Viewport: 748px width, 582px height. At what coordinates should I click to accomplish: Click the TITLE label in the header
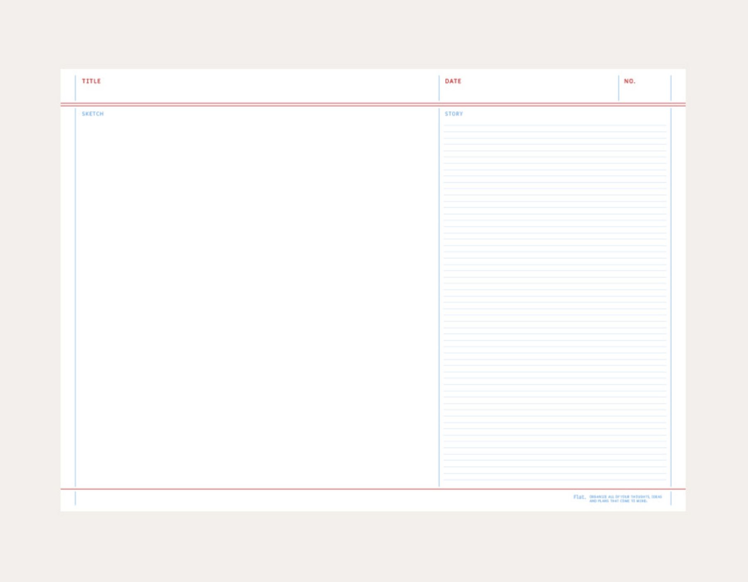tap(92, 81)
